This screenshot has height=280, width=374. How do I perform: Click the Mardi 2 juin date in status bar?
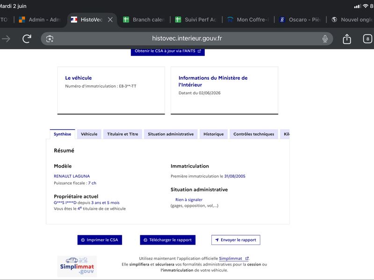click(x=13, y=6)
